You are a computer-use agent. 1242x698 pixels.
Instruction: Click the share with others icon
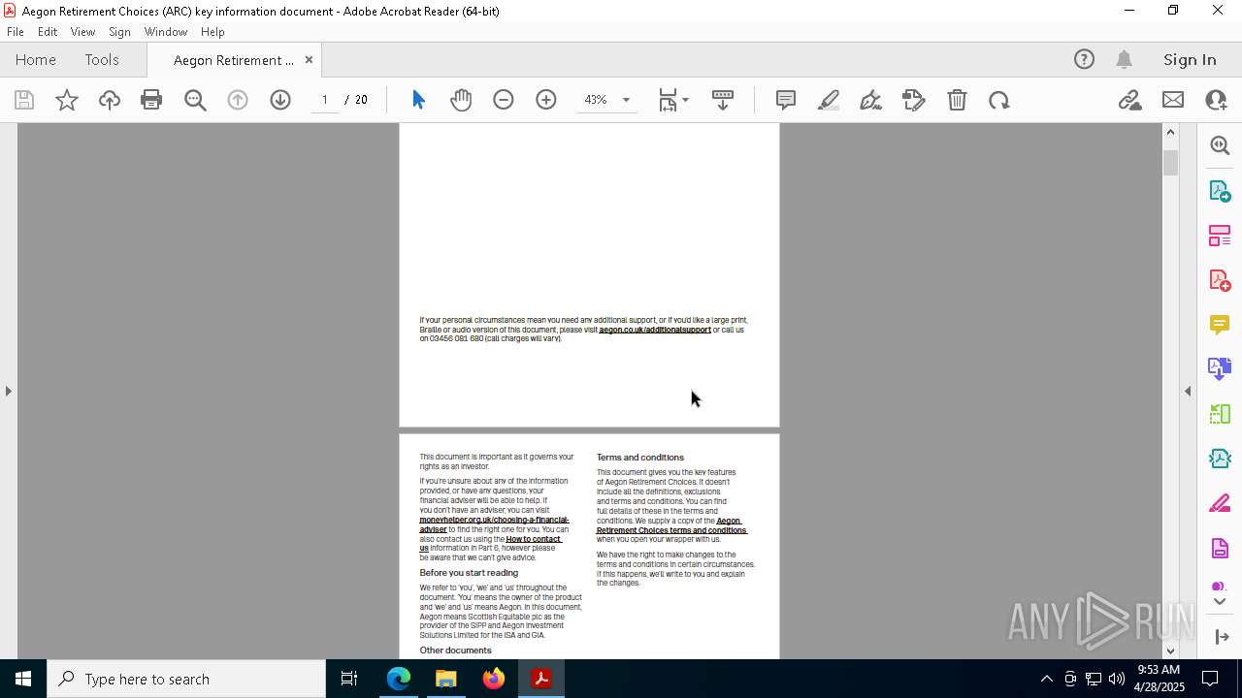tap(1216, 100)
